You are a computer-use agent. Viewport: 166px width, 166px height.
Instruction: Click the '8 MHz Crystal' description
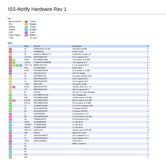(x=78, y=52)
